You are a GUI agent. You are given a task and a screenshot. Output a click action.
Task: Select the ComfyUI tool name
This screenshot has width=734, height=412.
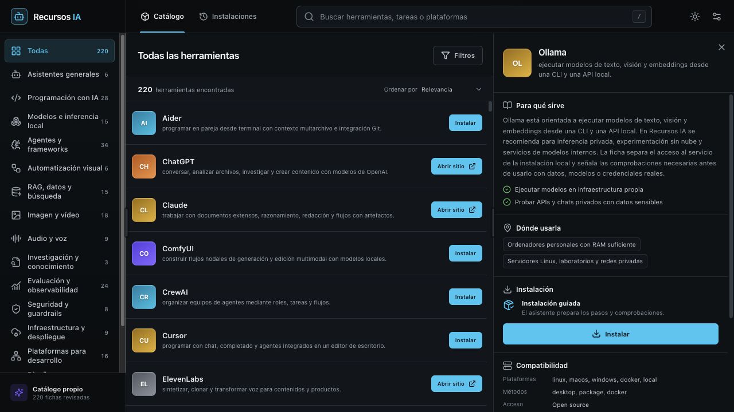coord(178,249)
